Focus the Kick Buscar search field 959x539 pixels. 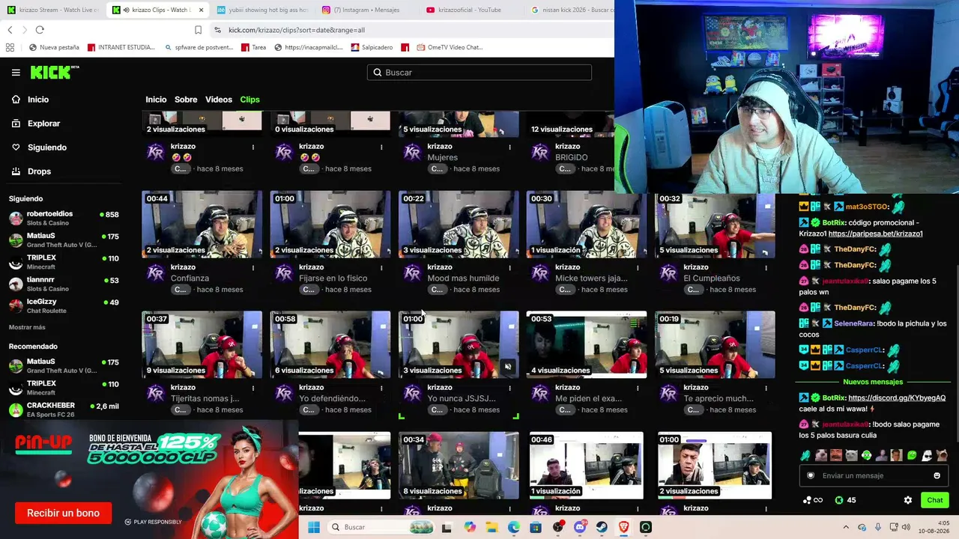(x=479, y=73)
